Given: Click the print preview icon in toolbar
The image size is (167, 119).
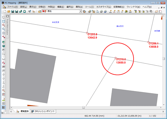Looking at the screenshot, I should pos(97,12).
